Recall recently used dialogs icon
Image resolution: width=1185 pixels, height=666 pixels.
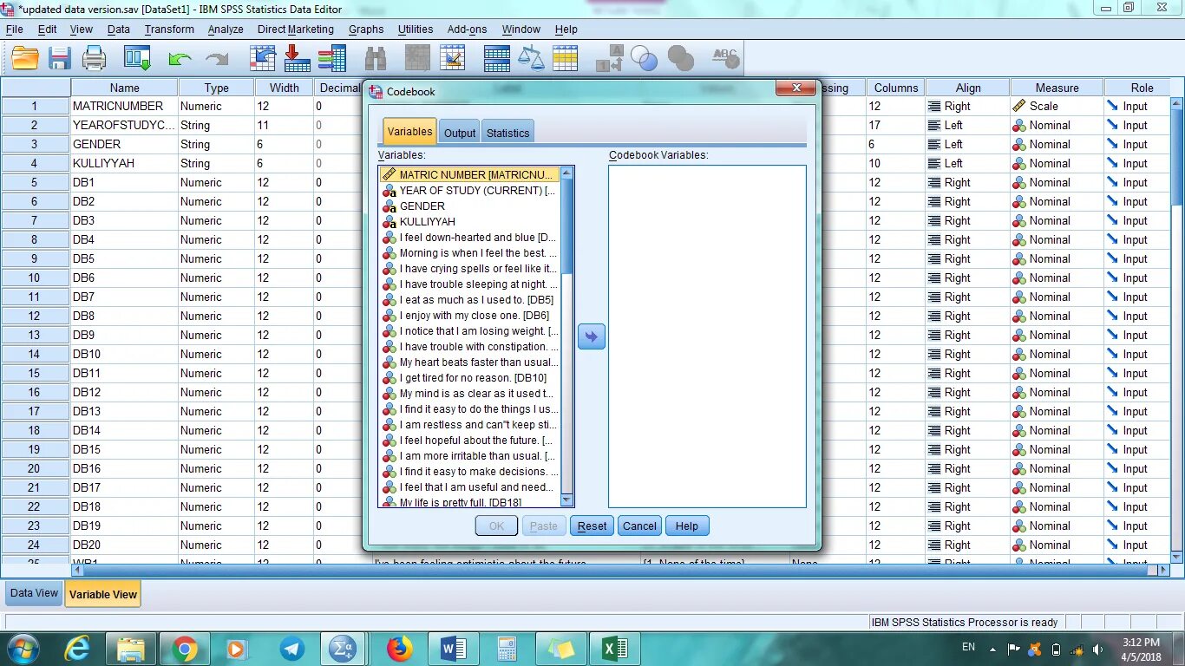[x=137, y=58]
